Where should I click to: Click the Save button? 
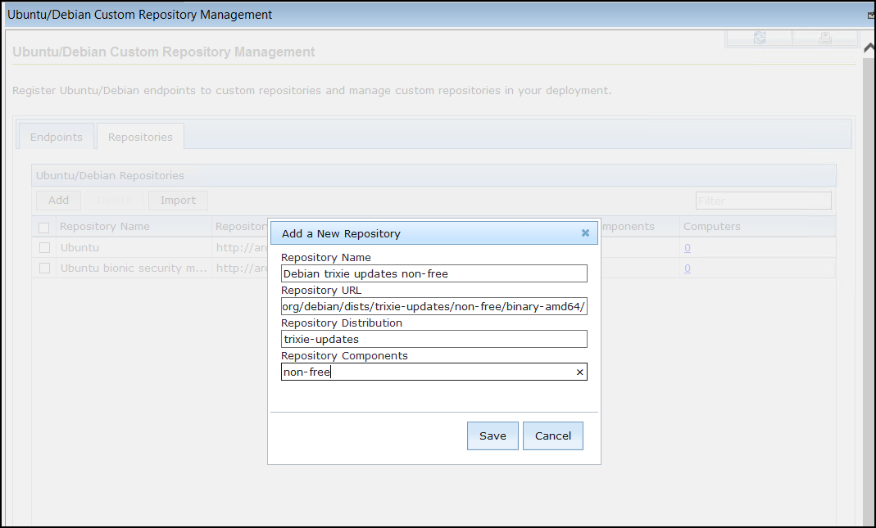point(492,435)
